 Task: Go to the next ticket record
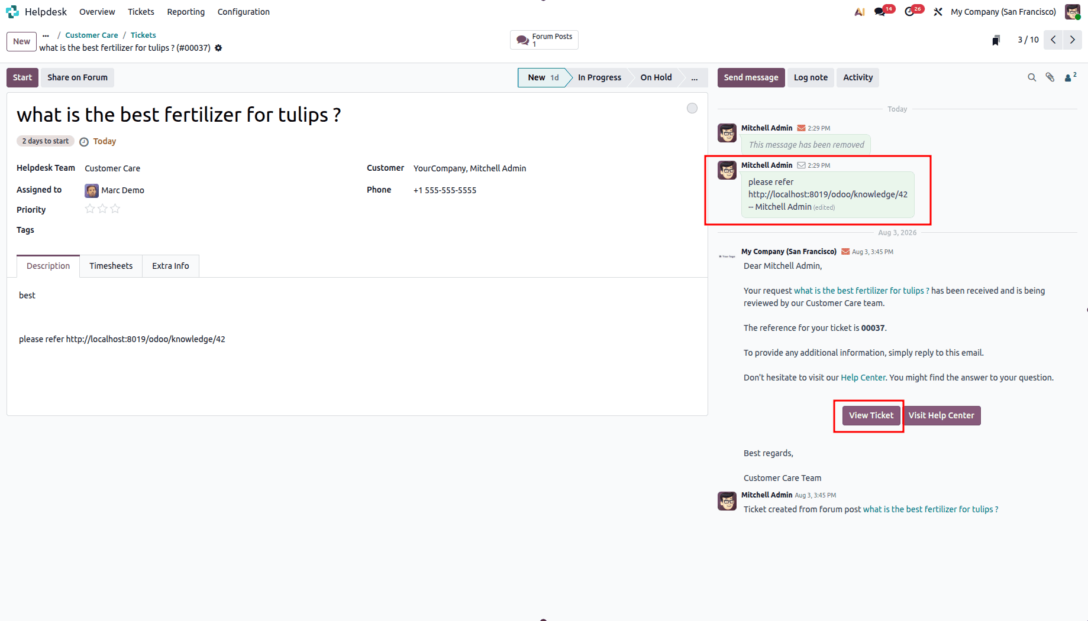click(1072, 40)
